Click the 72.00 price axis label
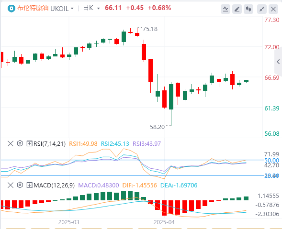 coord(272,47)
